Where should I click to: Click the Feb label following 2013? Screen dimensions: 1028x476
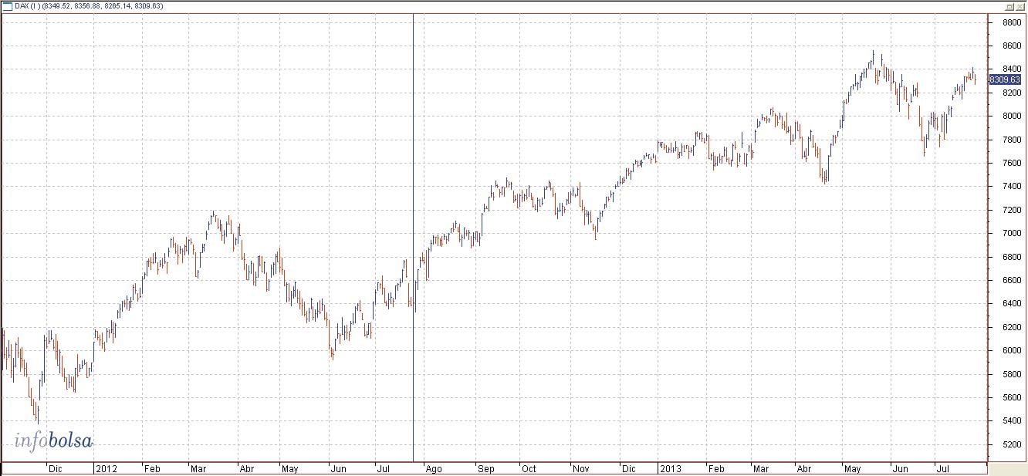click(x=717, y=468)
